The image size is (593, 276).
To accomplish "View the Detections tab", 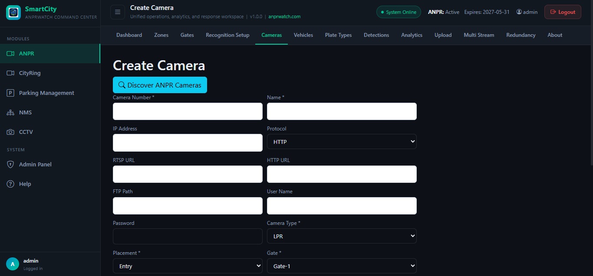I will (376, 35).
